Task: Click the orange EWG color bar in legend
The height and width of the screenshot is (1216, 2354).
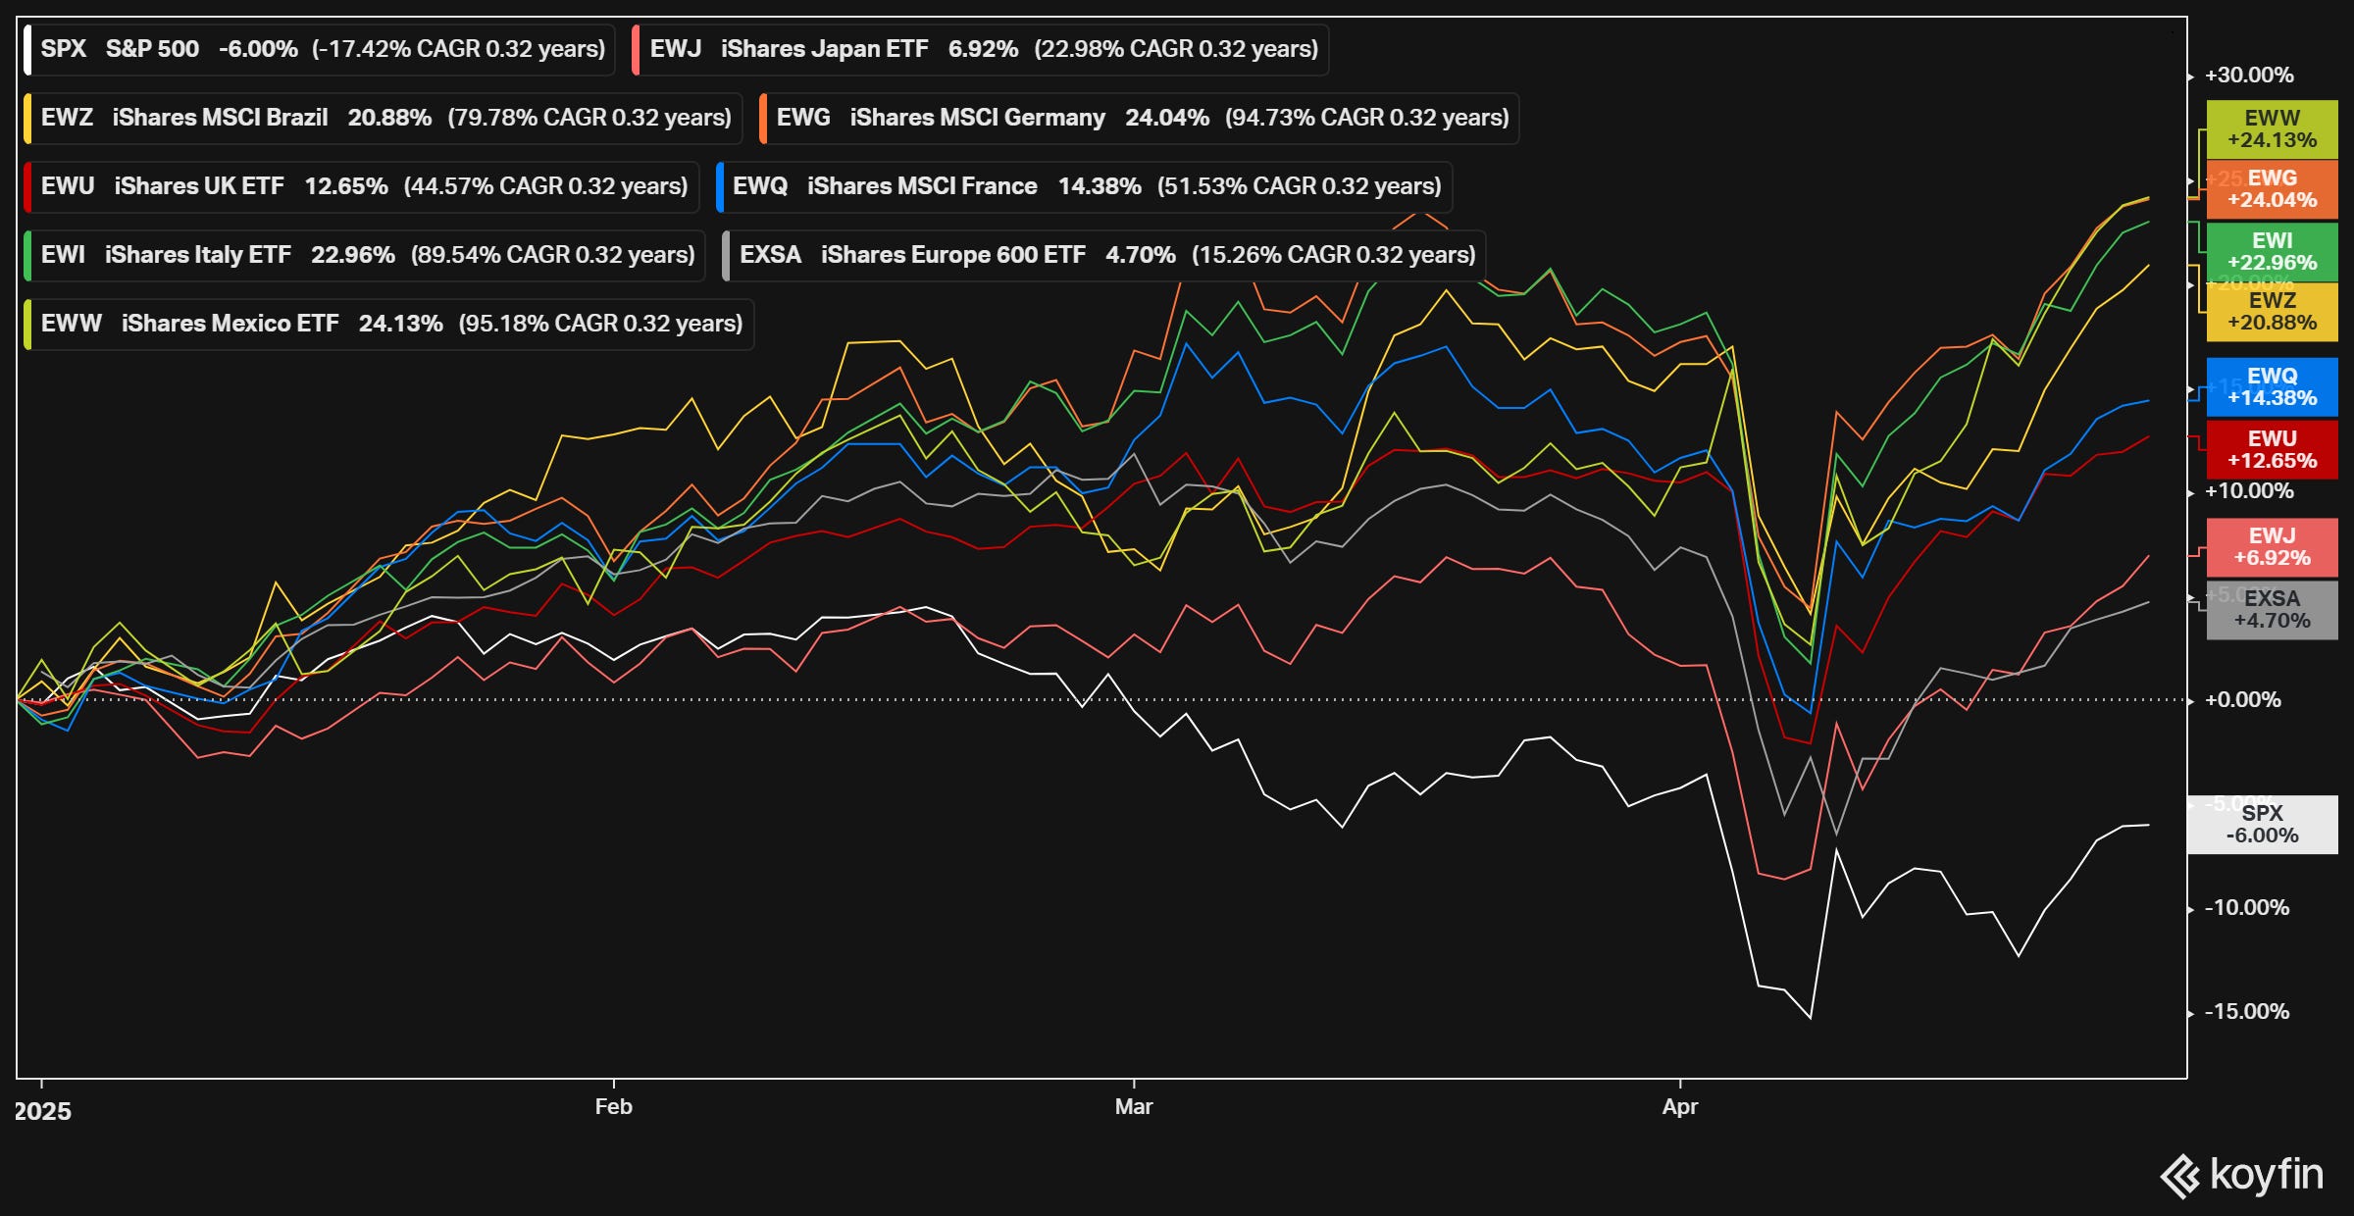Action: click(x=763, y=118)
